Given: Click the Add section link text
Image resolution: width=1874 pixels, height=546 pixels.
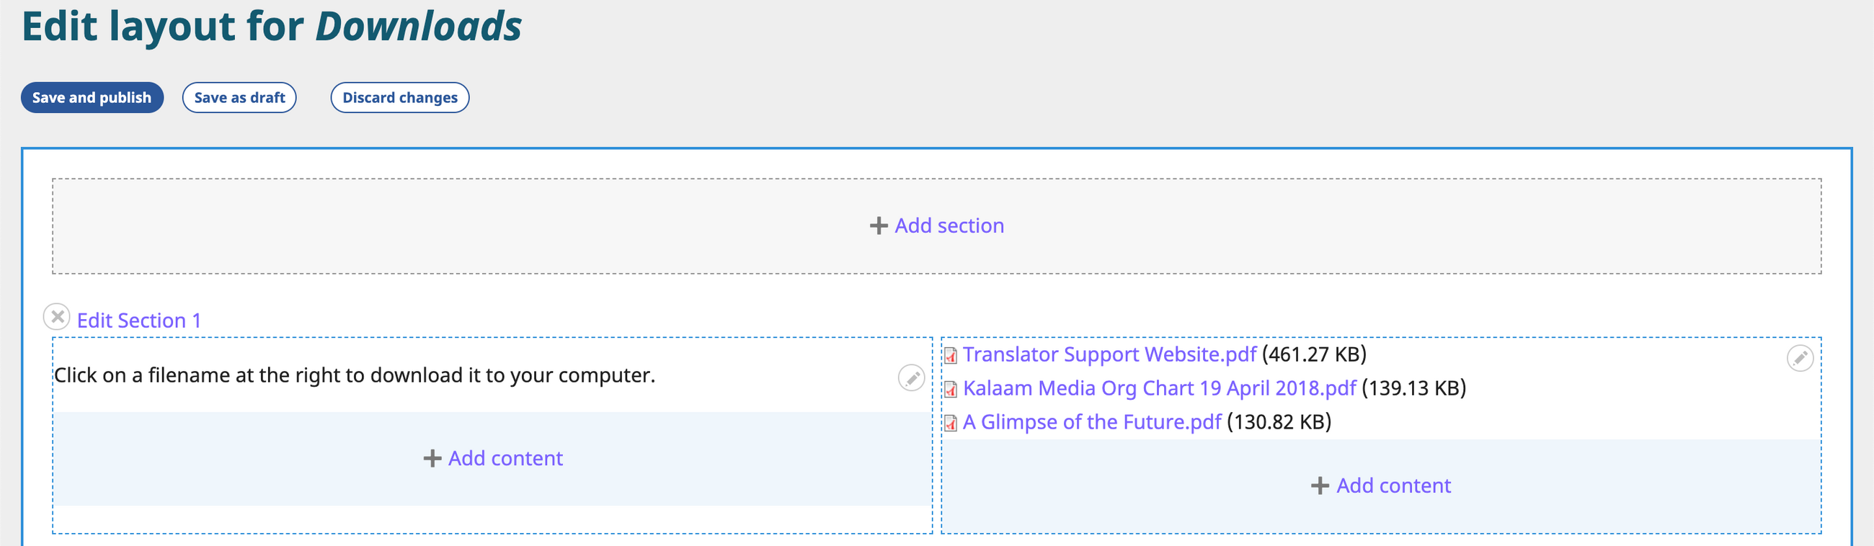Looking at the screenshot, I should (949, 226).
